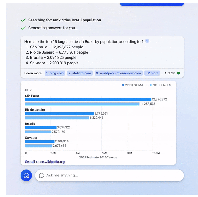
Task: Click the new topic broom icon button
Action: point(26,176)
